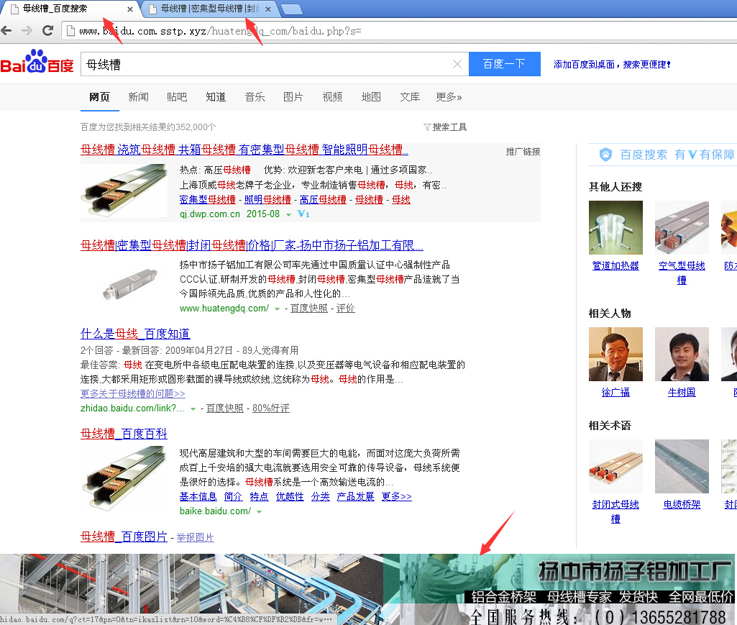The width and height of the screenshot is (737, 625).
Task: Select the 图片 search category
Action: (293, 97)
